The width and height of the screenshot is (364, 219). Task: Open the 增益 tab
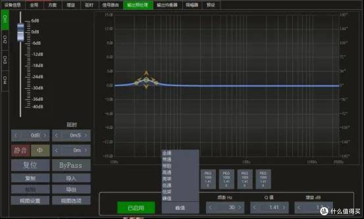[71, 5]
